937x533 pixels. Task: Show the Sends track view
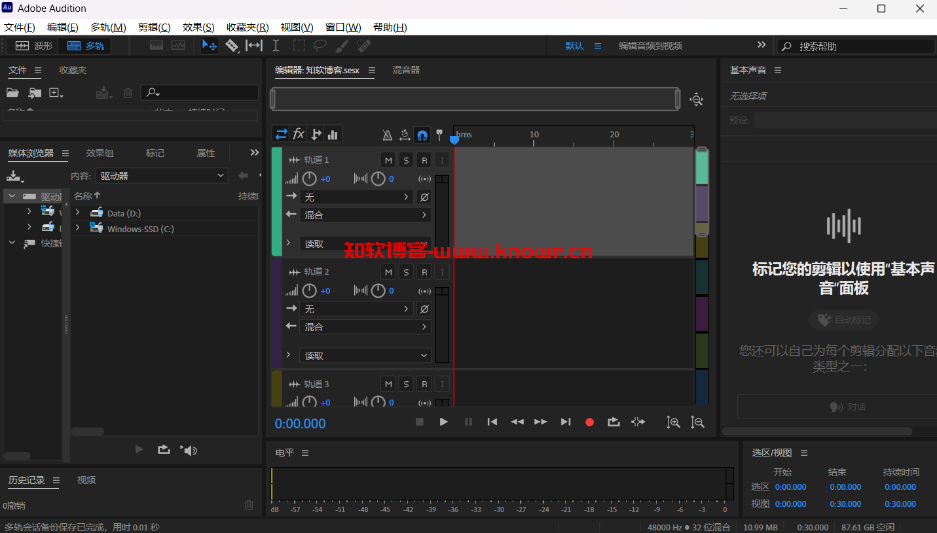316,134
